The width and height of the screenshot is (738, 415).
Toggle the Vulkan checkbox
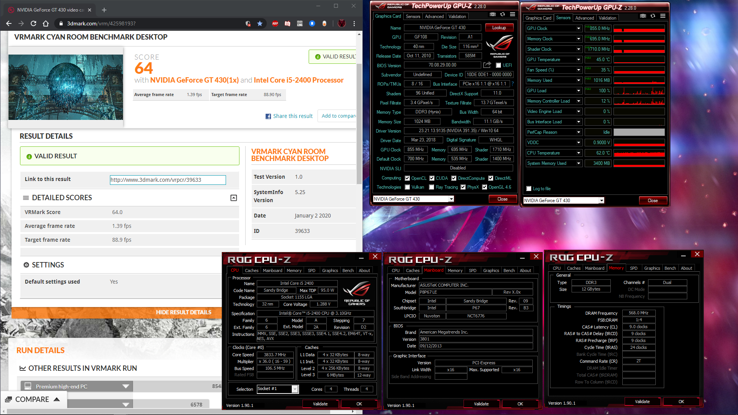pos(407,187)
